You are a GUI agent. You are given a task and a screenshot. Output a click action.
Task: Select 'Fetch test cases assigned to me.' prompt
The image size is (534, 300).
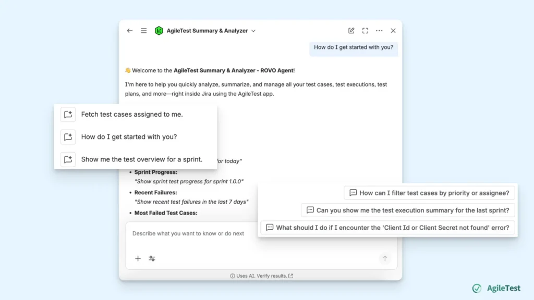[x=132, y=114]
